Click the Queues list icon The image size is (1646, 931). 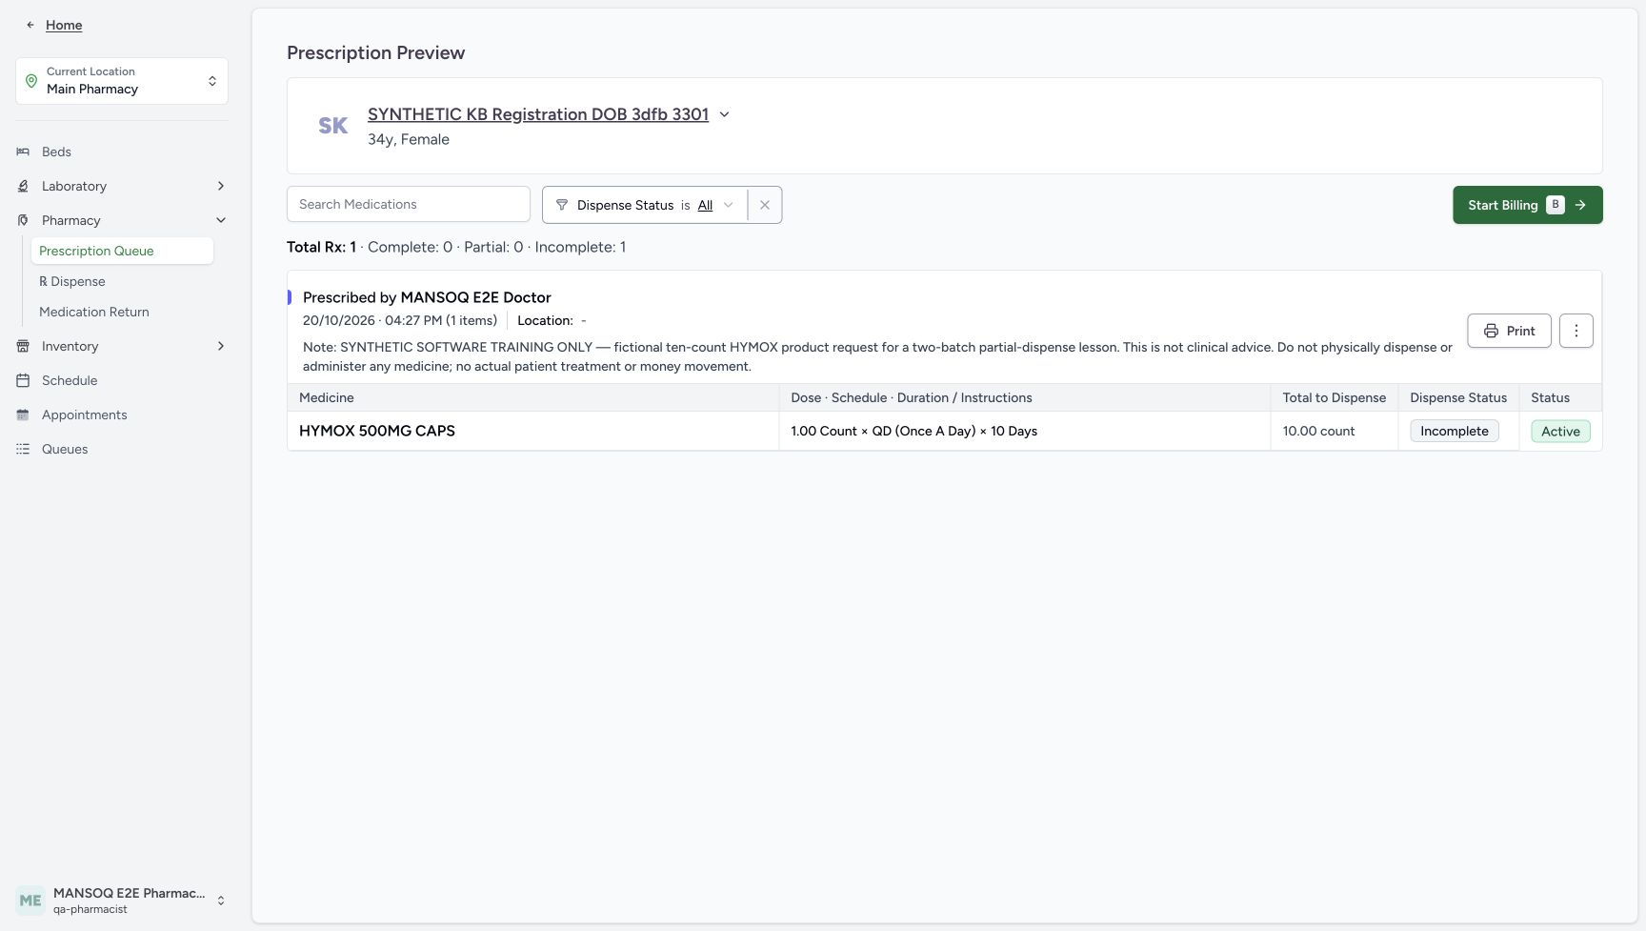click(23, 449)
